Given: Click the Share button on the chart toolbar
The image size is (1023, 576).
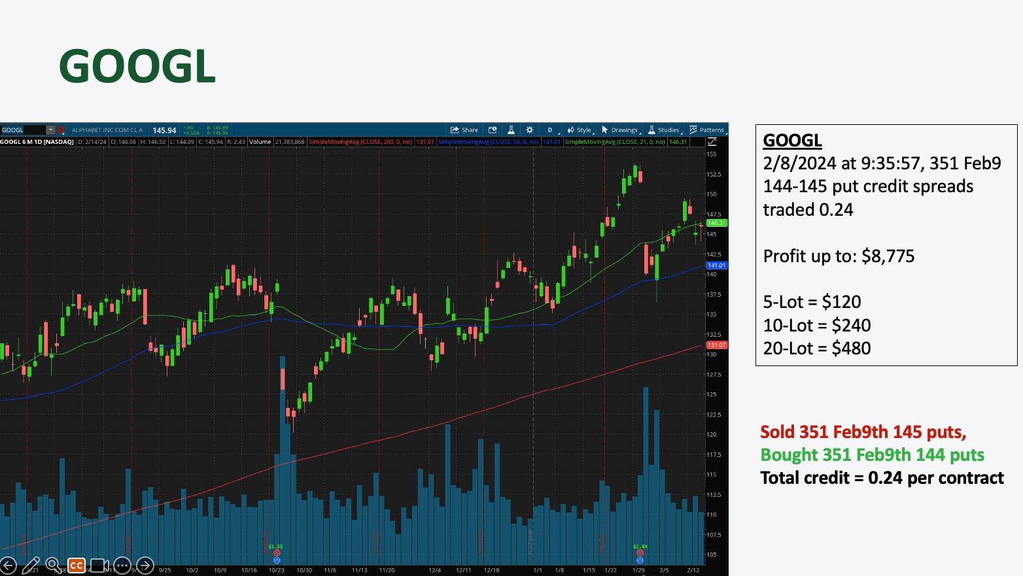Looking at the screenshot, I should coord(464,130).
